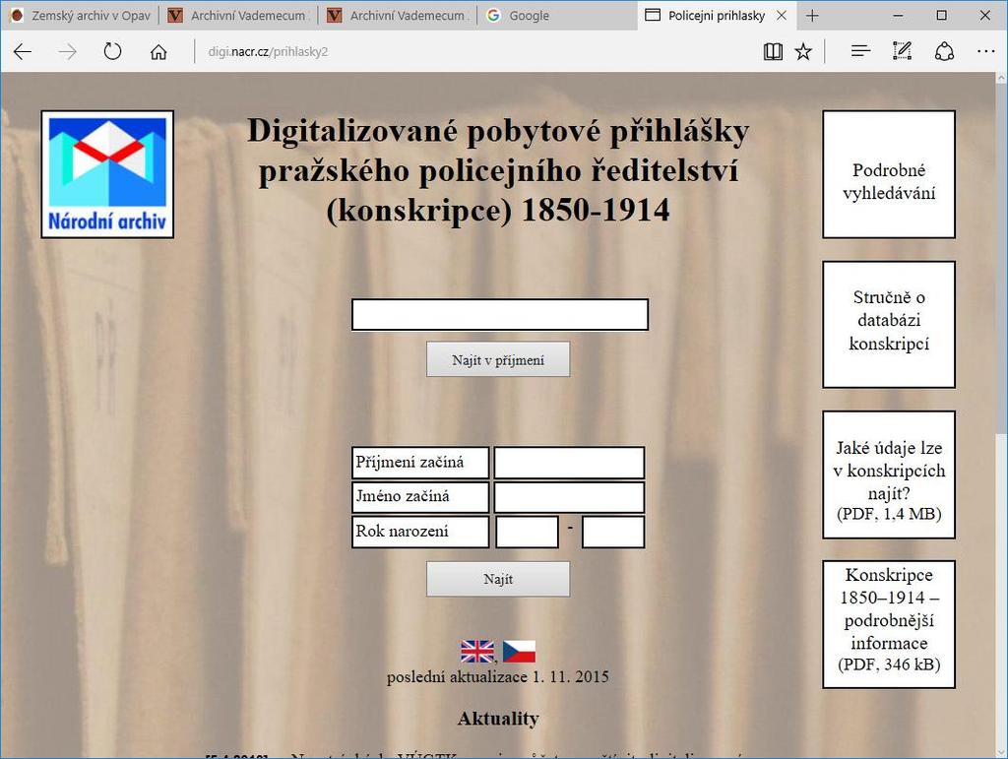This screenshot has width=1008, height=759.
Task: Click the forward navigation arrow
Action: [x=68, y=51]
